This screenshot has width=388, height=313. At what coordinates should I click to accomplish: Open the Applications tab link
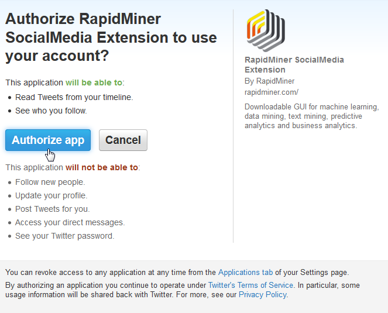click(245, 272)
